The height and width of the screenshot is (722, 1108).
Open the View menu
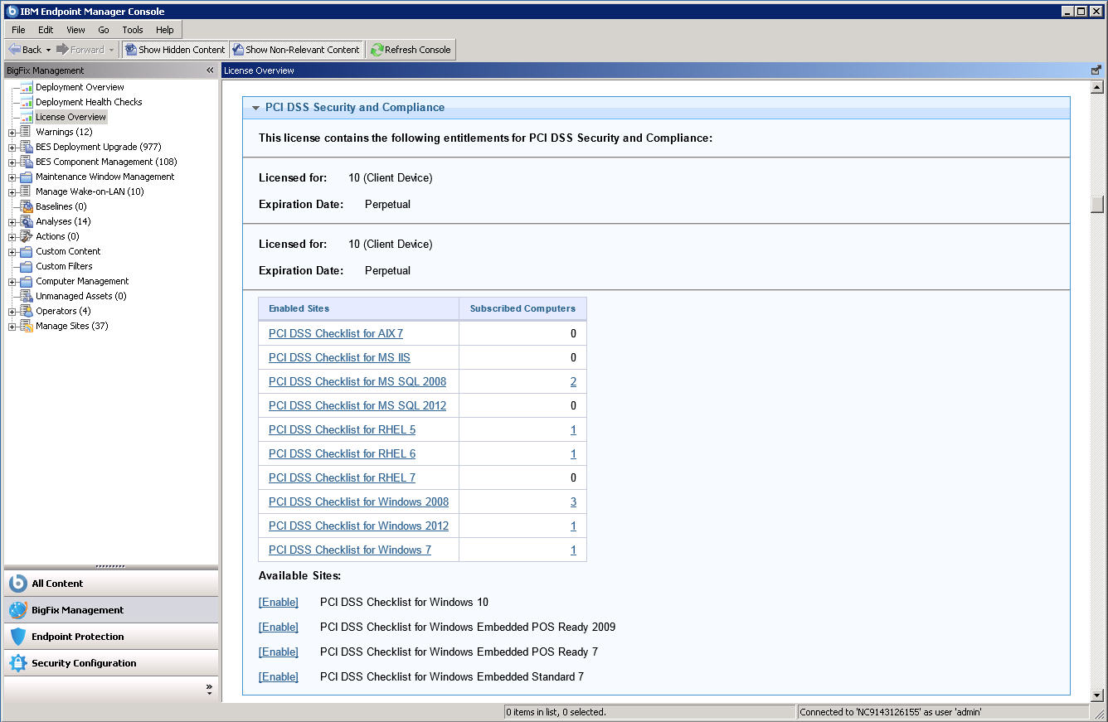pos(75,29)
